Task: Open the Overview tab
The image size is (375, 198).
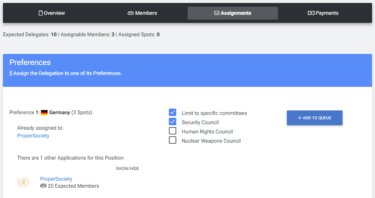Action: pos(52,13)
